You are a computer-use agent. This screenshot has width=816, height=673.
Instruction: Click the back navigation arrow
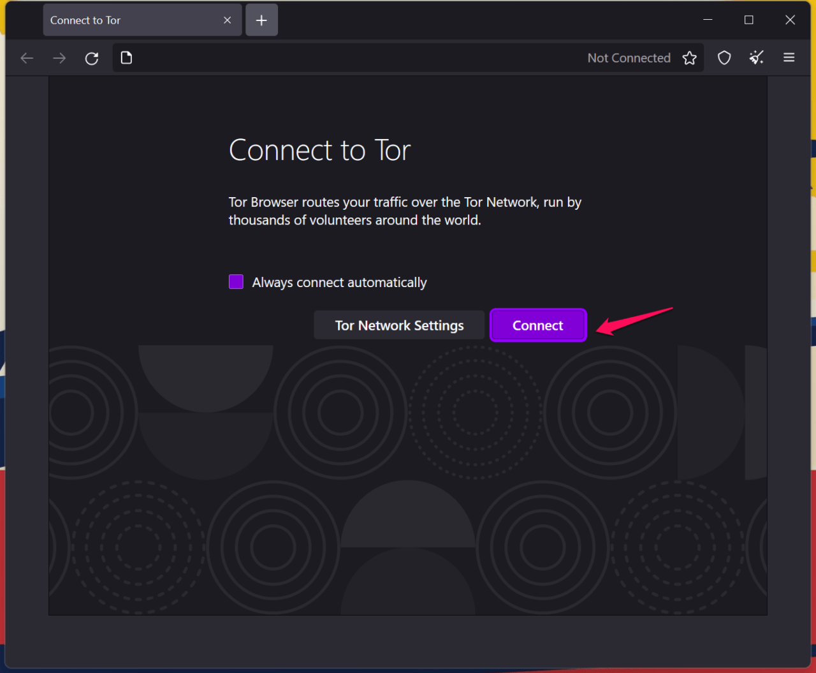(x=27, y=57)
